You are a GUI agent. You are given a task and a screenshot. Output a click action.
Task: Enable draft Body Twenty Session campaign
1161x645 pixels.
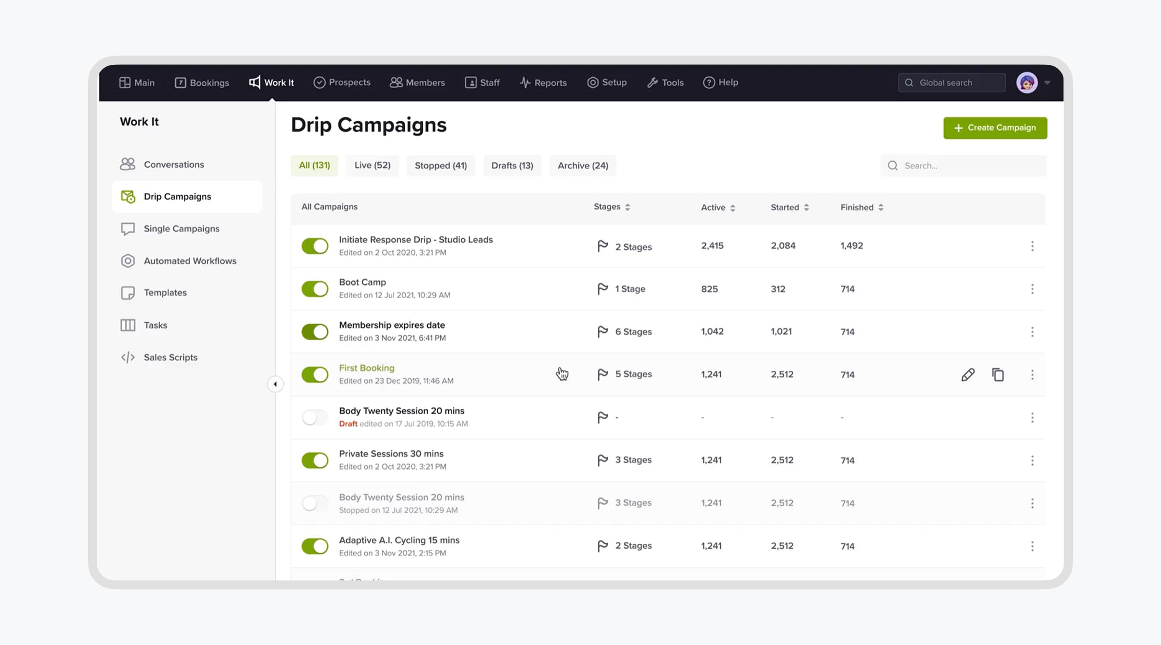(315, 417)
